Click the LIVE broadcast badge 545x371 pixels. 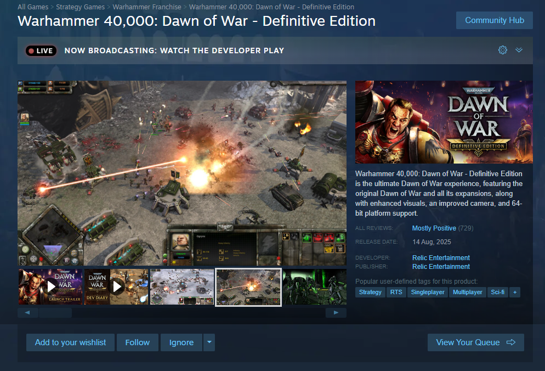coord(41,51)
